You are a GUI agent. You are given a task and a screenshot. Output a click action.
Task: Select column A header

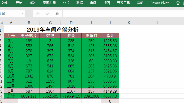(11, 23)
